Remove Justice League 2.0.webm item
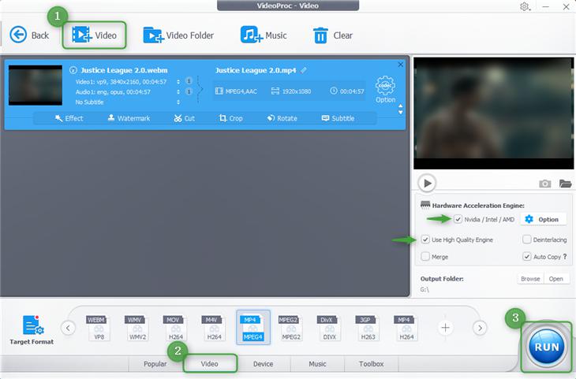 click(x=400, y=65)
